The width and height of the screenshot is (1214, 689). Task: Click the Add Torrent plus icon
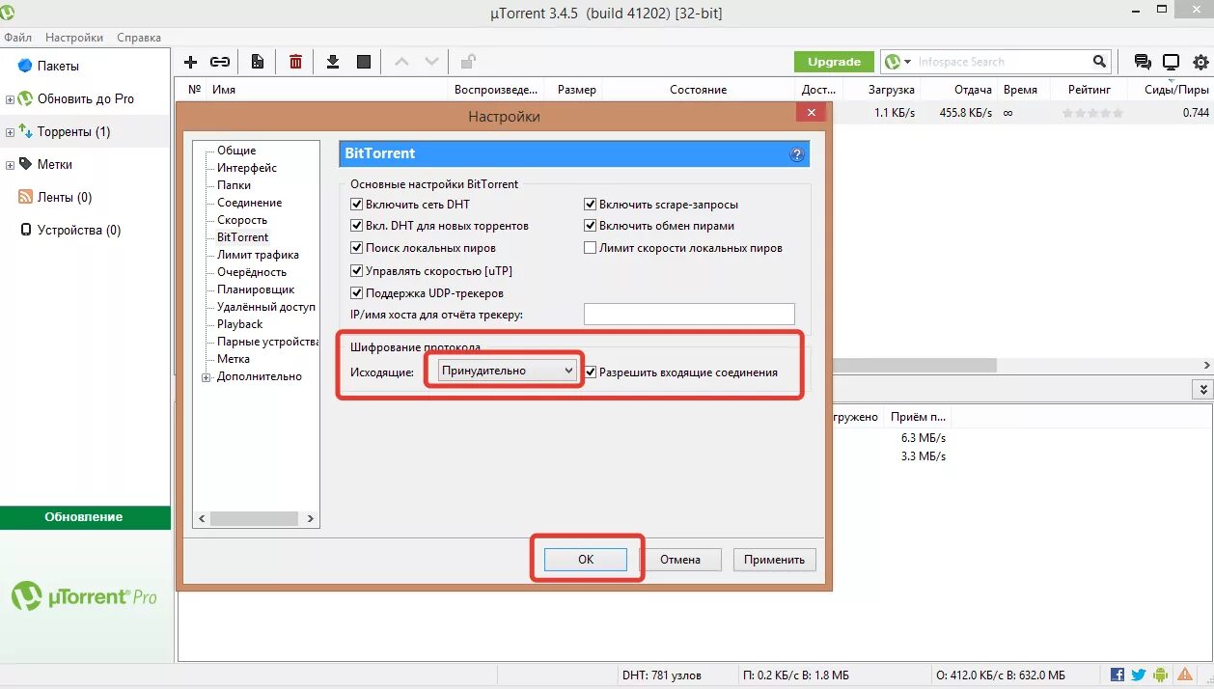click(190, 62)
